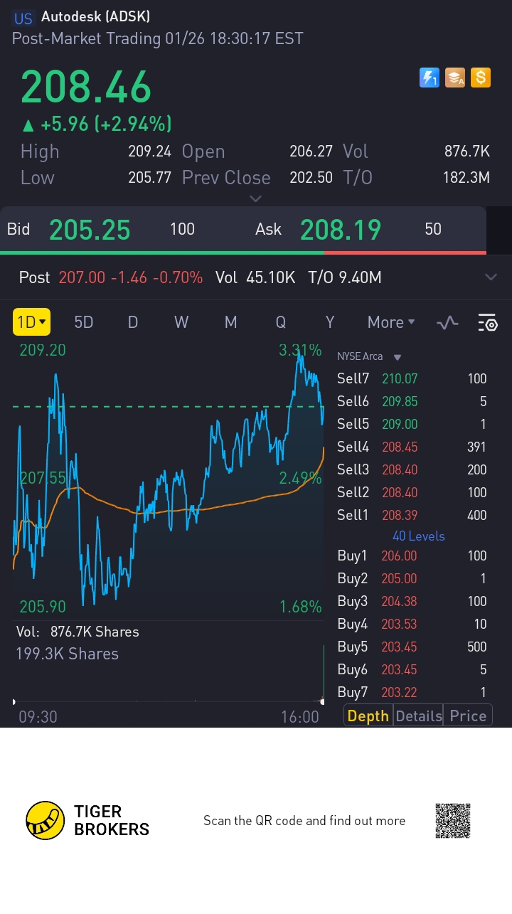Image resolution: width=512 pixels, height=914 pixels.
Task: Select the W weekly chart period
Action: coord(181,322)
